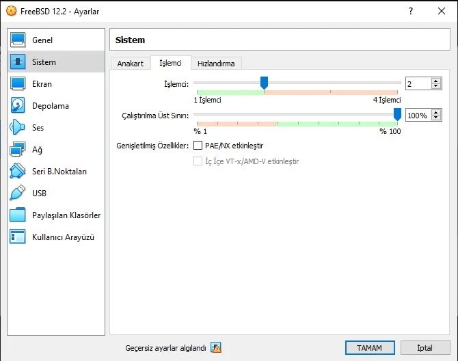Select Depolama in the settings list
This screenshot has height=361, width=458.
(56, 106)
